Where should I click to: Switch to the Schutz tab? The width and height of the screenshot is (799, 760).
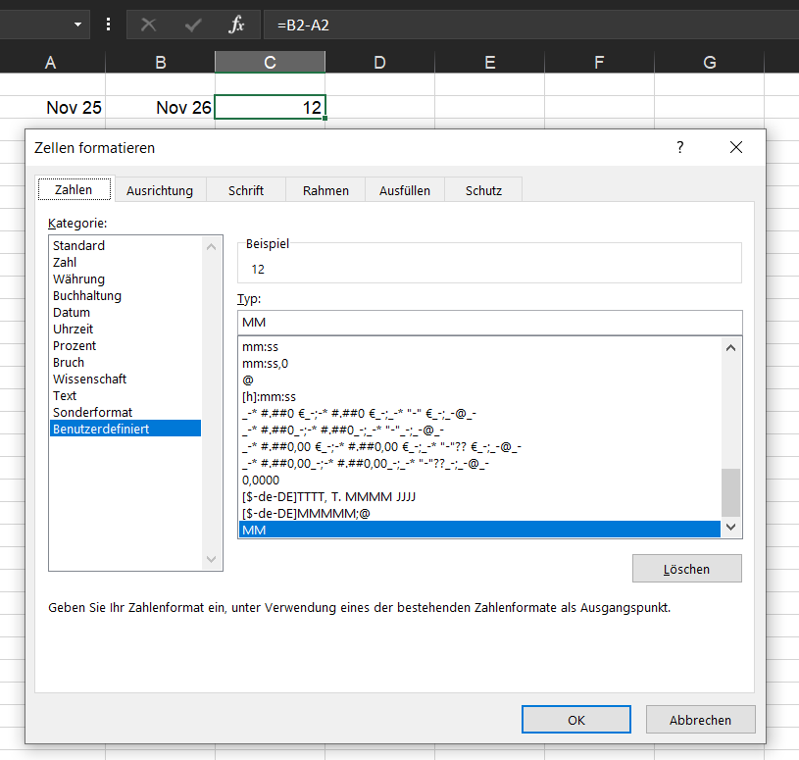click(483, 190)
